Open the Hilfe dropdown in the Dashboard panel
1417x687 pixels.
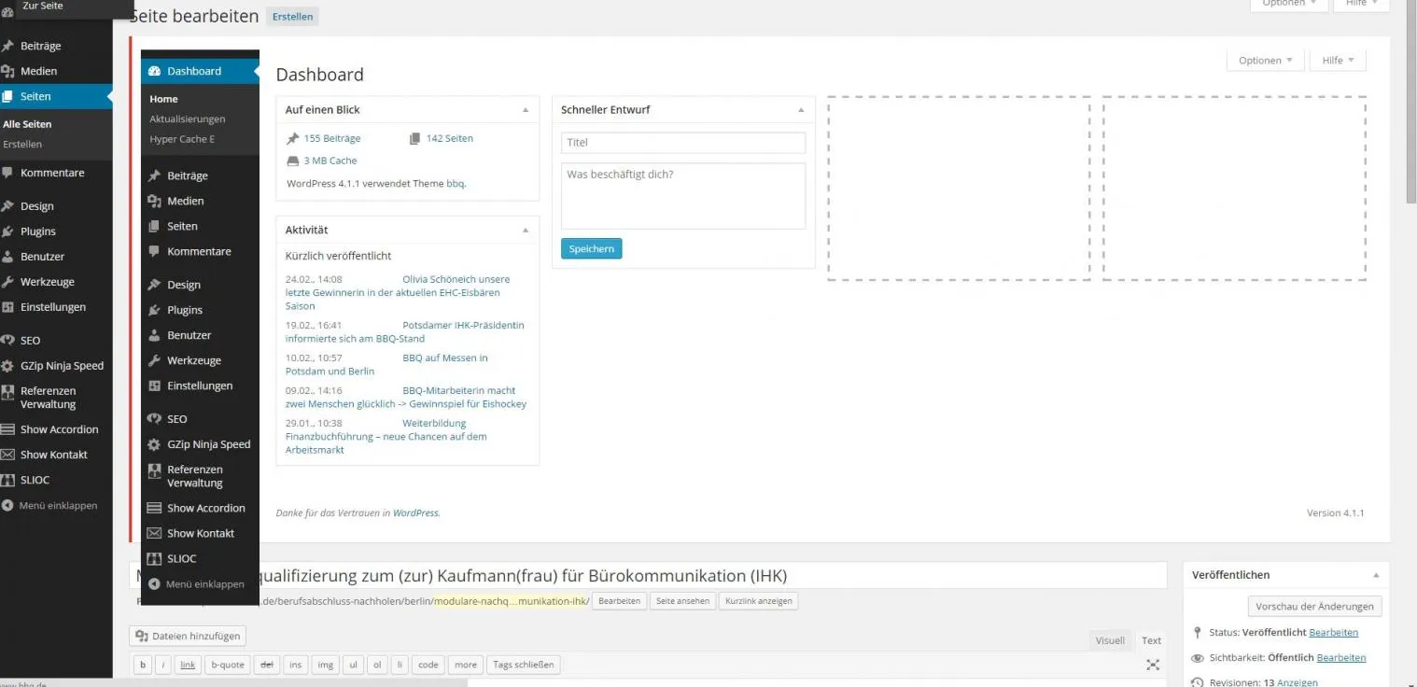coord(1338,61)
